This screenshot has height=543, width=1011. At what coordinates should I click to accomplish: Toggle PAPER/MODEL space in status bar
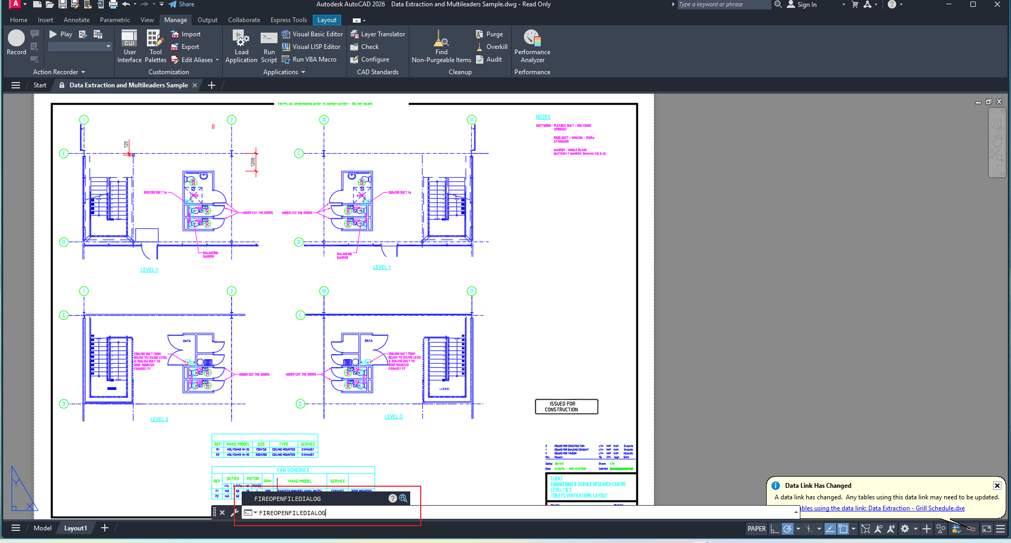click(x=757, y=529)
